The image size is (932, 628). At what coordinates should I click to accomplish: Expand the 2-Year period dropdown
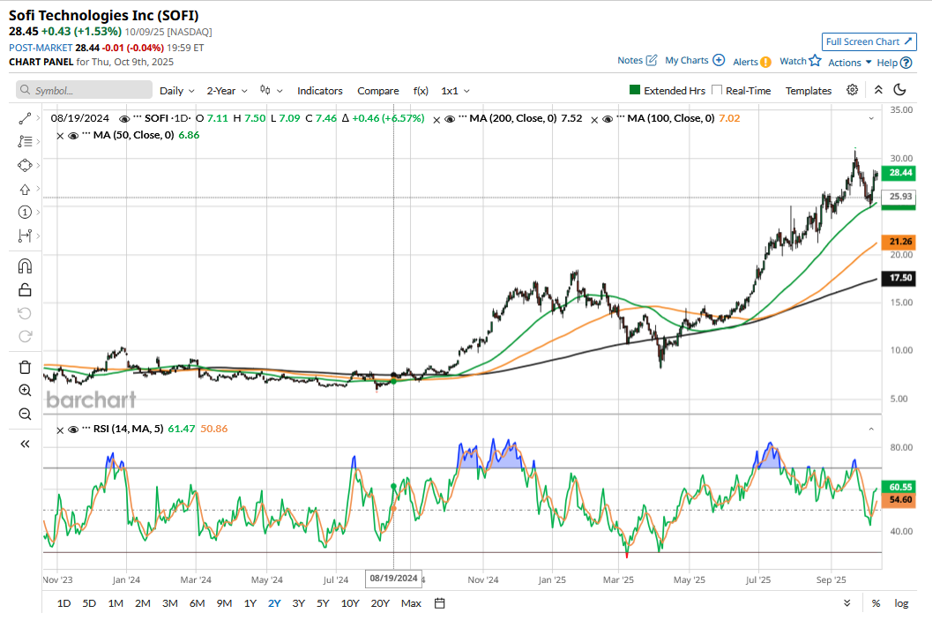click(x=227, y=91)
